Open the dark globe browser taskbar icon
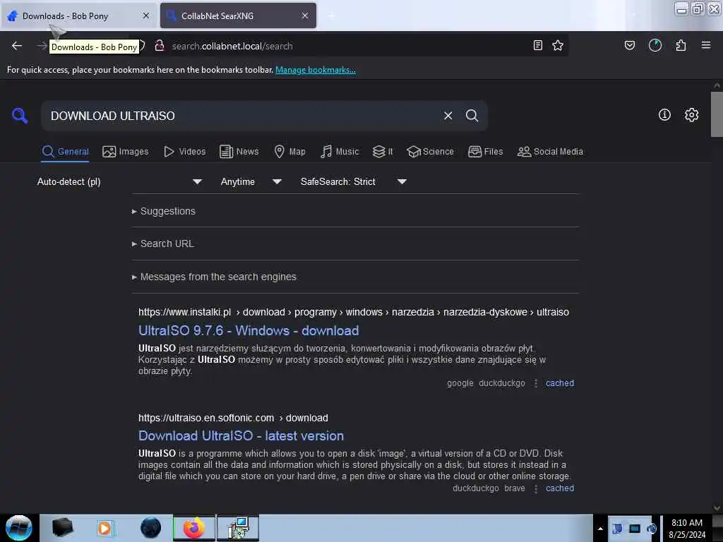723x542 pixels. click(x=150, y=528)
